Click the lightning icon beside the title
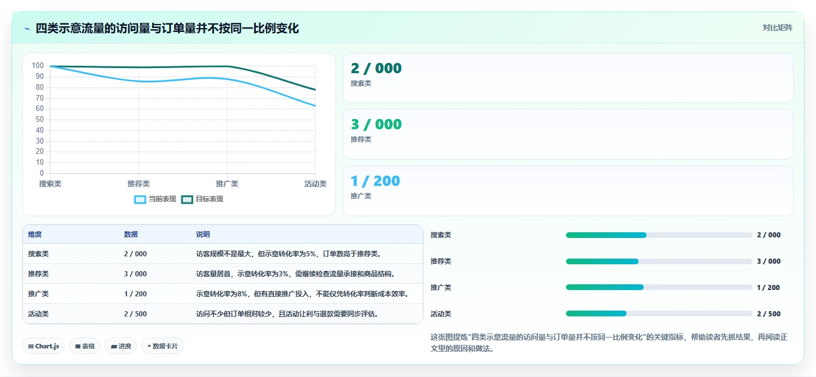 pyautogui.click(x=27, y=29)
